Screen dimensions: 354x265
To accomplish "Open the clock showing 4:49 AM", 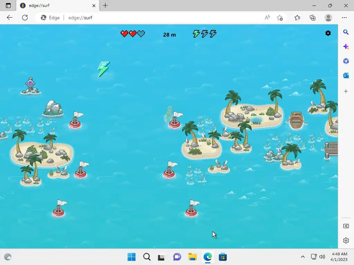I will click(x=339, y=257).
